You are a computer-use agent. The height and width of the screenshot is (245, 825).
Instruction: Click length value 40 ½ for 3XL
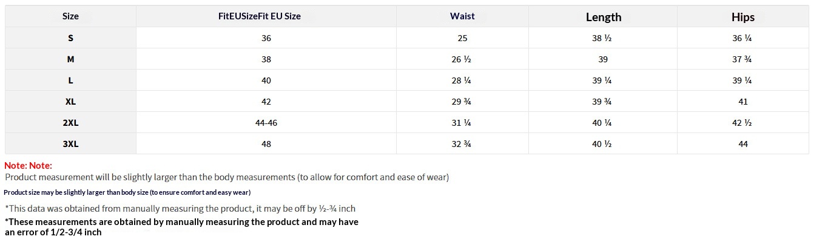pos(603,144)
